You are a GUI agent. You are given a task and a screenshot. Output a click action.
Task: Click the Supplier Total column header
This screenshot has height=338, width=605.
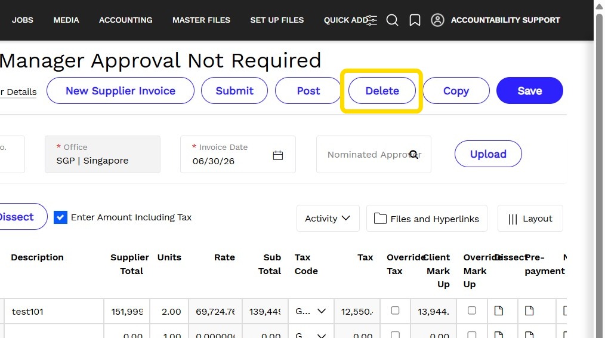(x=129, y=264)
